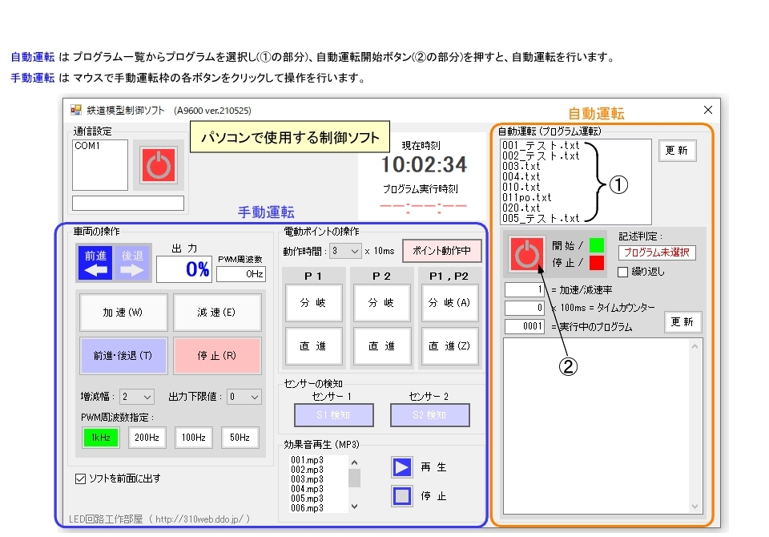Click the green 開始 indicator

pos(596,245)
